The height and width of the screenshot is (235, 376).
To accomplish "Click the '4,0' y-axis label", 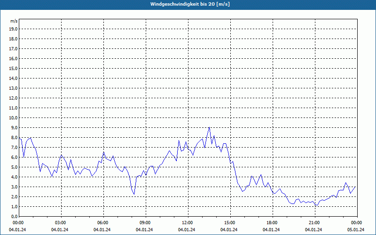I will tap(14, 177).
